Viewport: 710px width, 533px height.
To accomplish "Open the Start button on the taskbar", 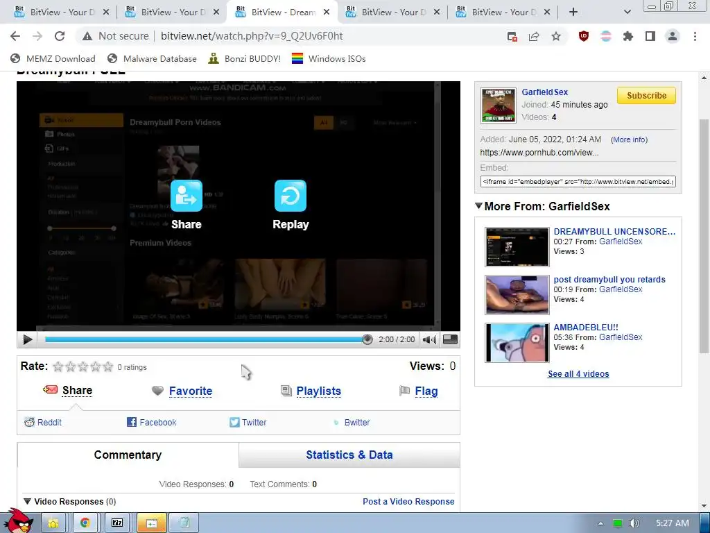I will click(x=17, y=521).
